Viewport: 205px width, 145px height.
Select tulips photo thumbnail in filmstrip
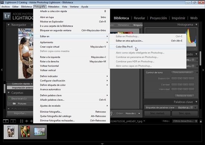tap(25, 132)
